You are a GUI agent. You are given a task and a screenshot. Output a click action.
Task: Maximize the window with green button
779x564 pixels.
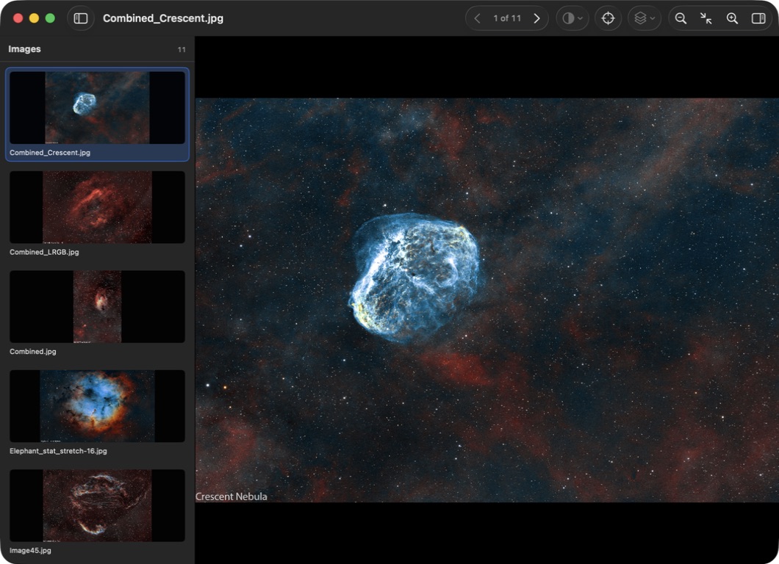coord(50,18)
